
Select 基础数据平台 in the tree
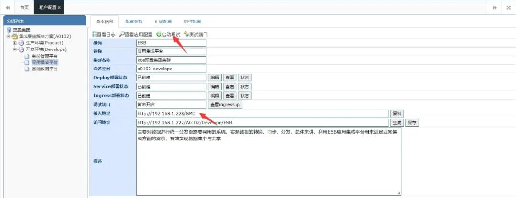44,69
